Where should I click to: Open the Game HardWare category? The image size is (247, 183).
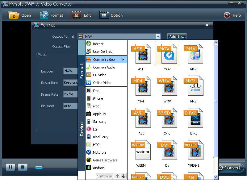106,160
